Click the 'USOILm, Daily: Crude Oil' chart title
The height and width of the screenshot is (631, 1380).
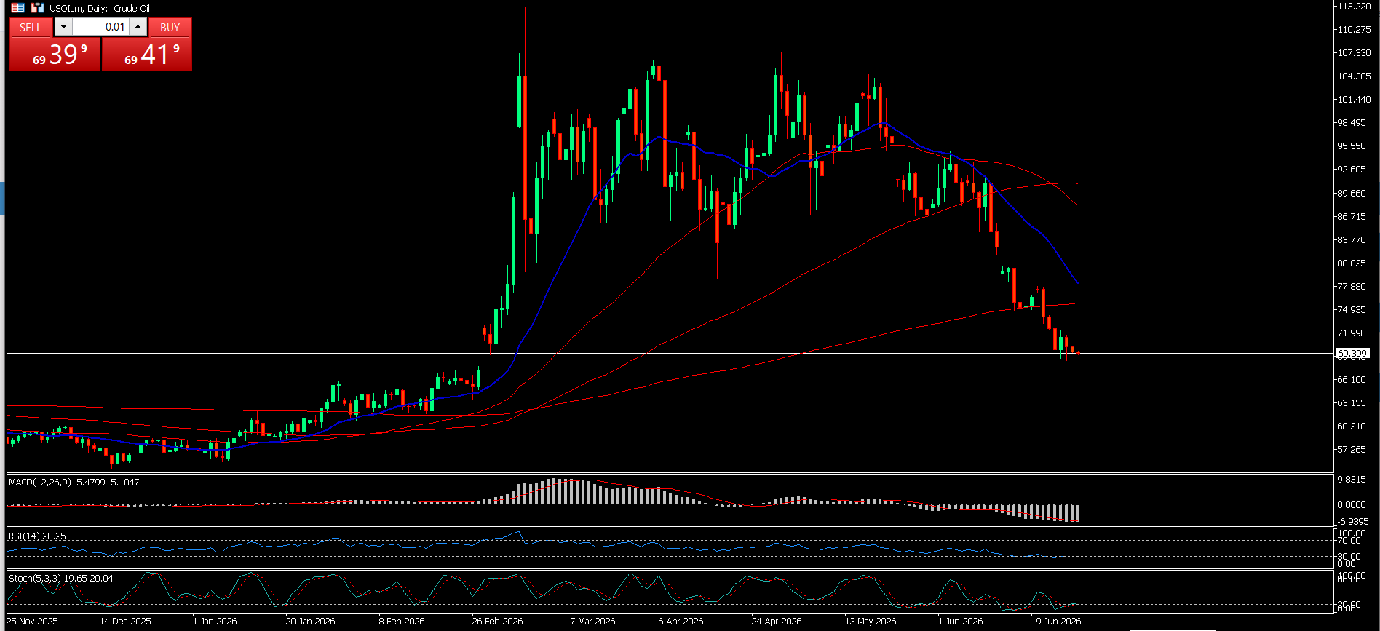point(100,9)
